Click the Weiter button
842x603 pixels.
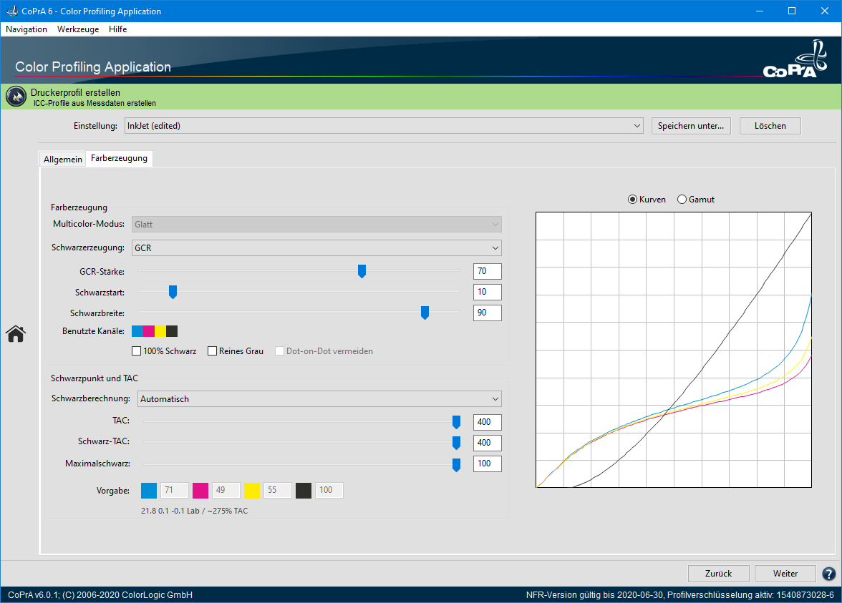785,574
